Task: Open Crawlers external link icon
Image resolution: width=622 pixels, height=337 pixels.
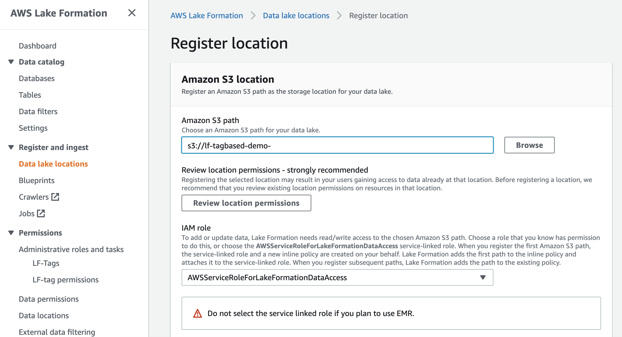Action: pos(55,197)
